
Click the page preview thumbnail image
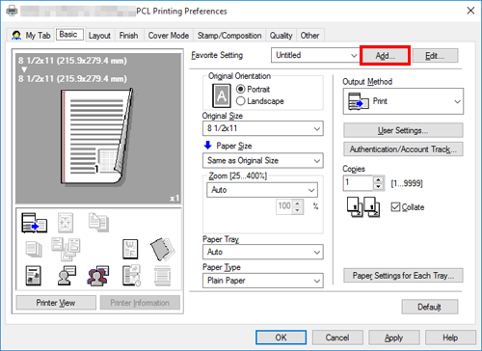click(x=96, y=137)
